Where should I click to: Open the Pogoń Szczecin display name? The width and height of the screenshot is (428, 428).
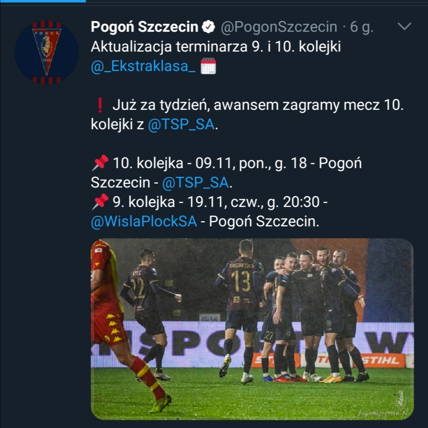[144, 27]
